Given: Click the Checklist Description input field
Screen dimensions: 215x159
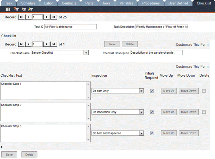Looking at the screenshot, I should point(156,53).
